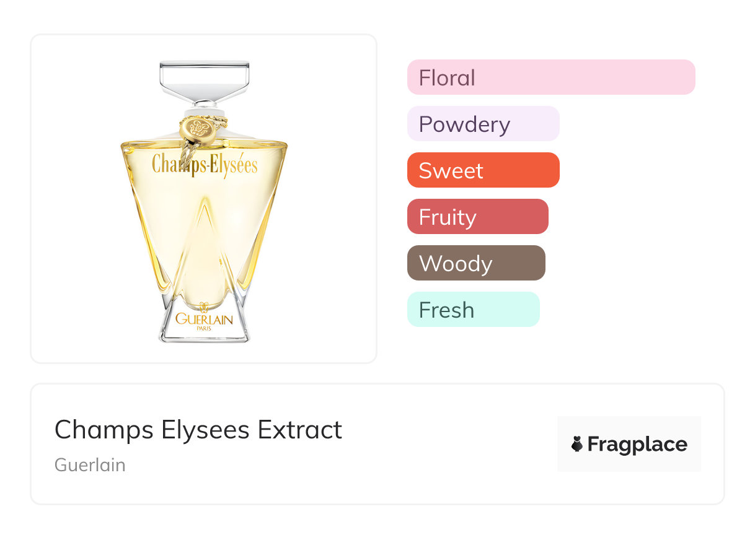Click the red Fruity accord bar
The height and width of the screenshot is (535, 755).
(477, 217)
